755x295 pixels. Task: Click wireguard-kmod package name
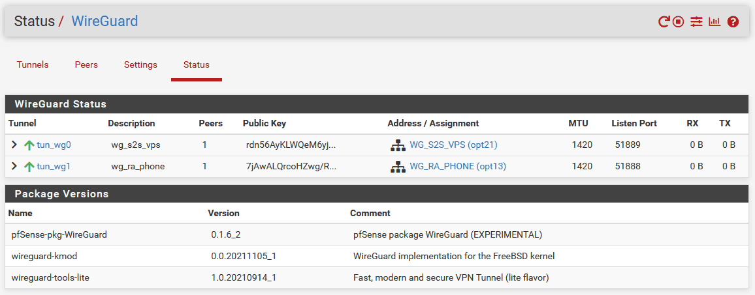click(x=44, y=257)
